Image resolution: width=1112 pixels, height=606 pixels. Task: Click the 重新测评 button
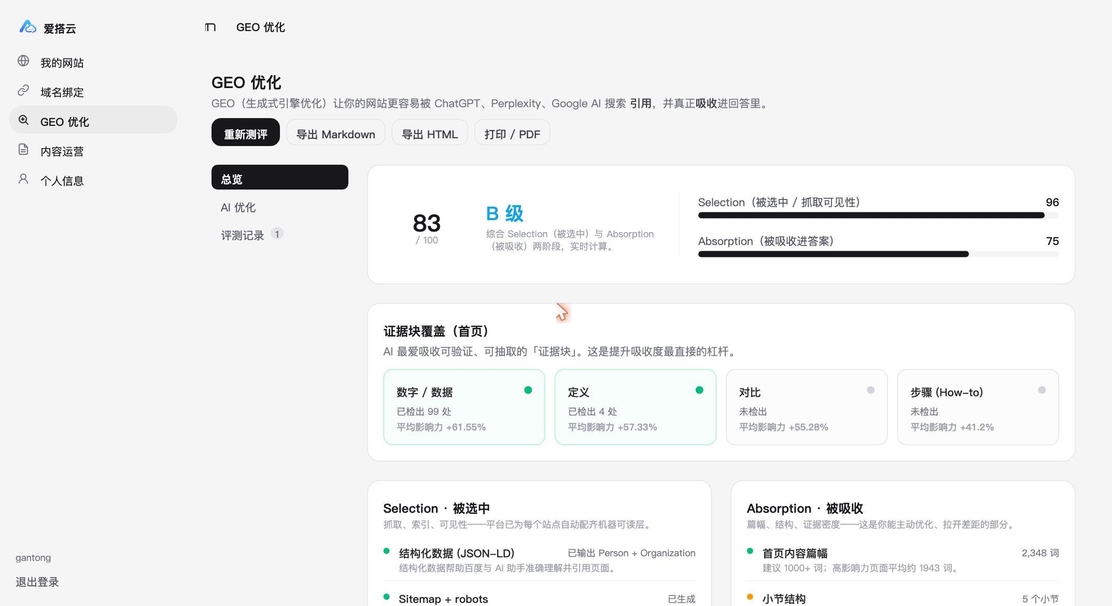246,133
